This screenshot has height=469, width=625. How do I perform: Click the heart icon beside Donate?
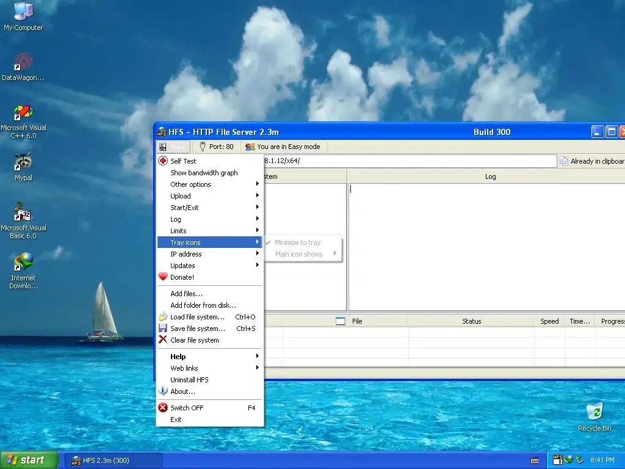163,277
